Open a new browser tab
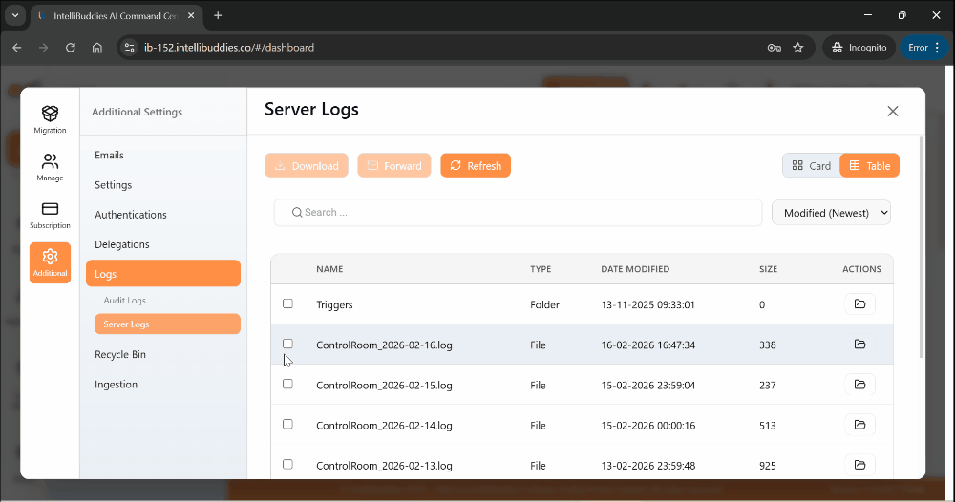Screen dimensions: 955x502 (218, 16)
